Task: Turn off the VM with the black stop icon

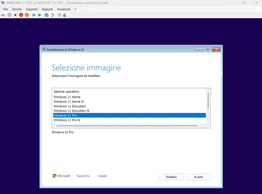Action: (15, 15)
